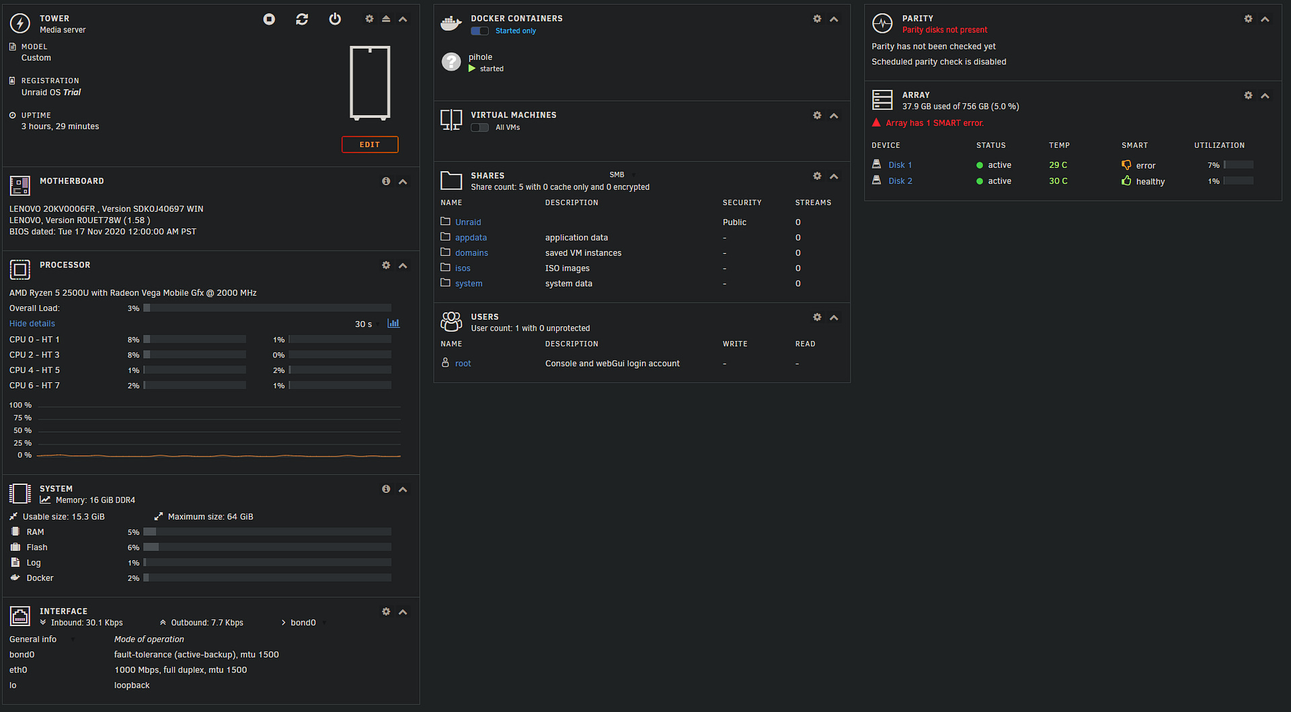1291x712 pixels.
Task: Click the Hide details link
Action: (32, 324)
